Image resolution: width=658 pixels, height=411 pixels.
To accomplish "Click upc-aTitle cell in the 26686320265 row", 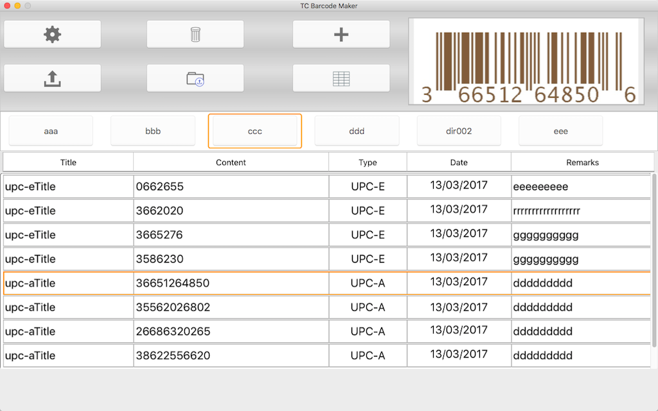I will click(68, 331).
